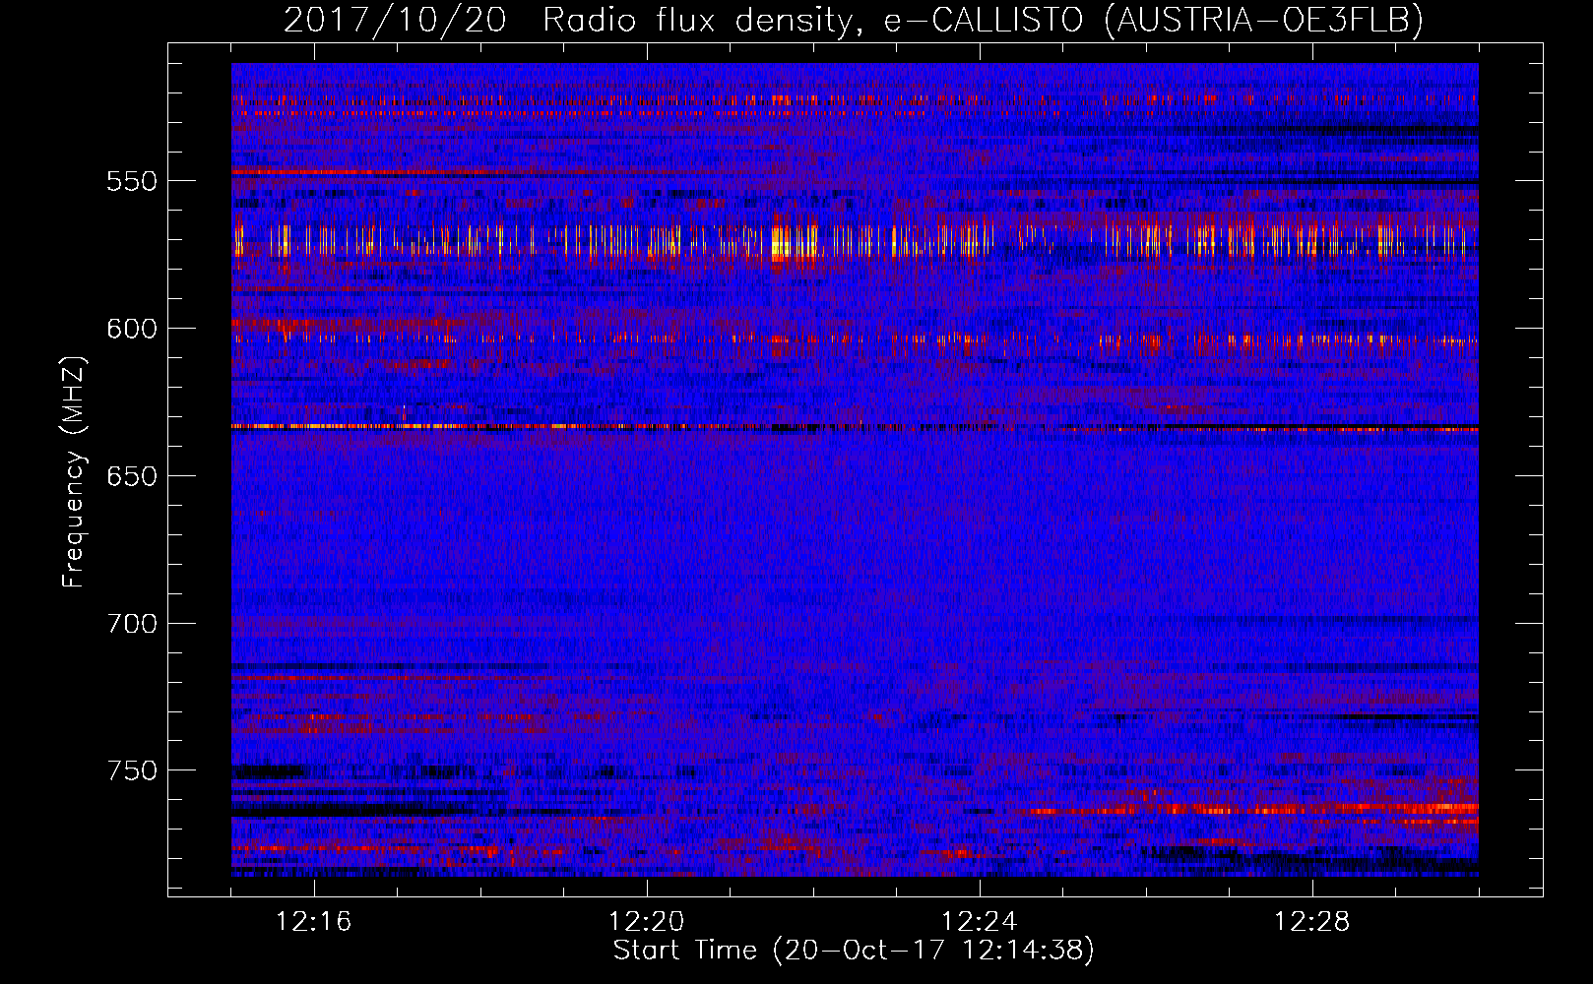Select the 650 frequency tick label
The image size is (1593, 984).
pyautogui.click(x=132, y=476)
